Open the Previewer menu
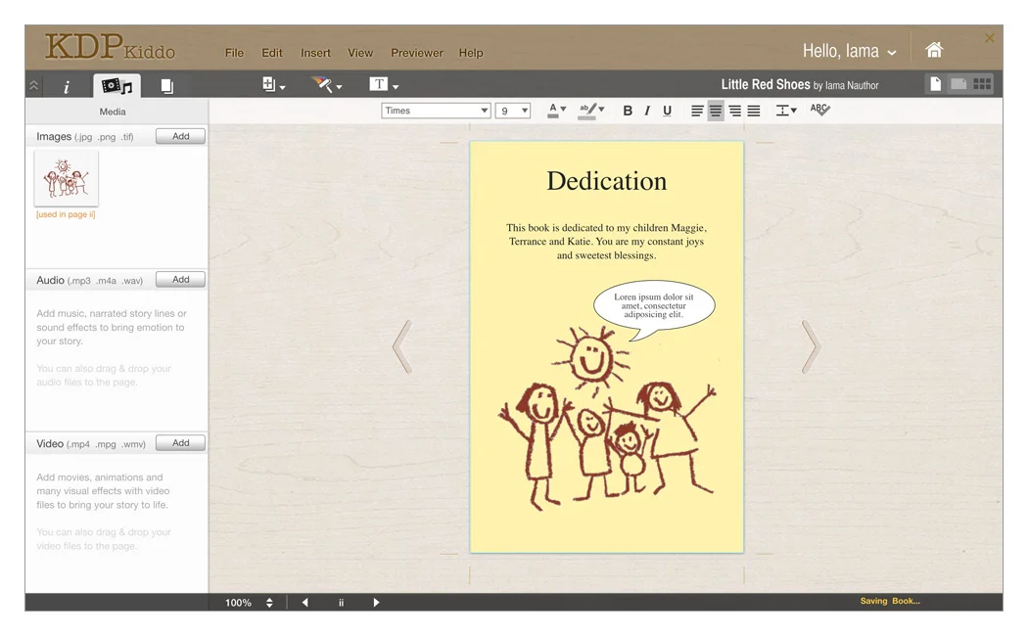This screenshot has width=1028, height=636. point(416,53)
